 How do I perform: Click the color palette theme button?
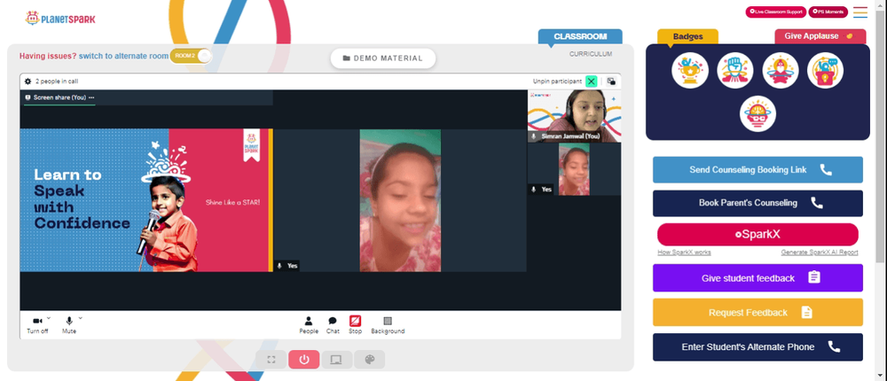tap(369, 360)
